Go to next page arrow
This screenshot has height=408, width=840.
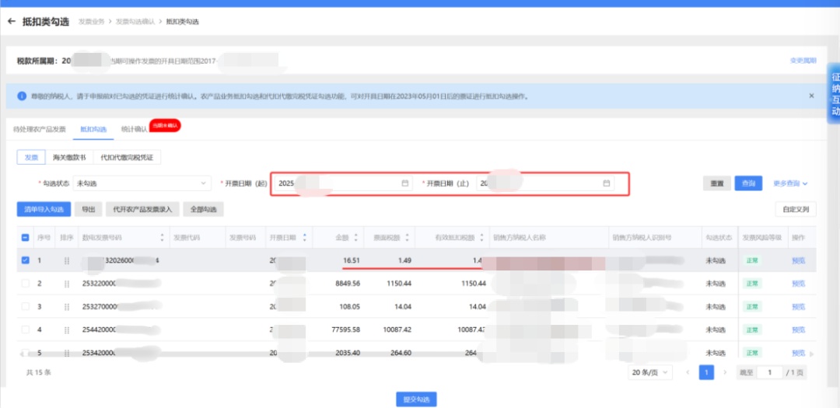click(725, 372)
